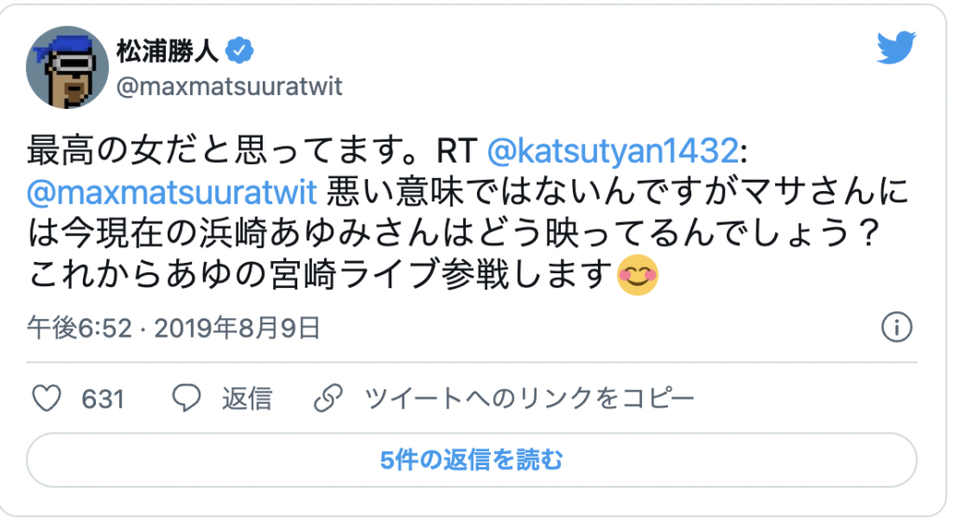Click the 返信 reply label

tap(246, 399)
